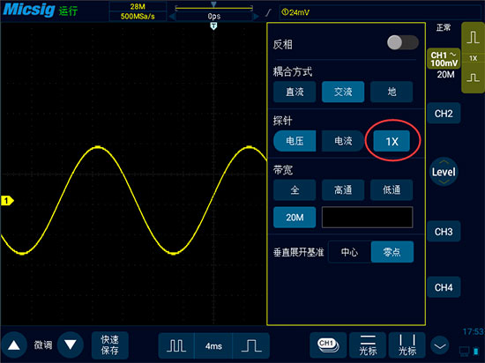Open the 1X probe ratio selector
This screenshot has width=485, height=363.
point(392,141)
